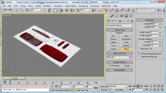Open the File menu

tap(4, 6)
